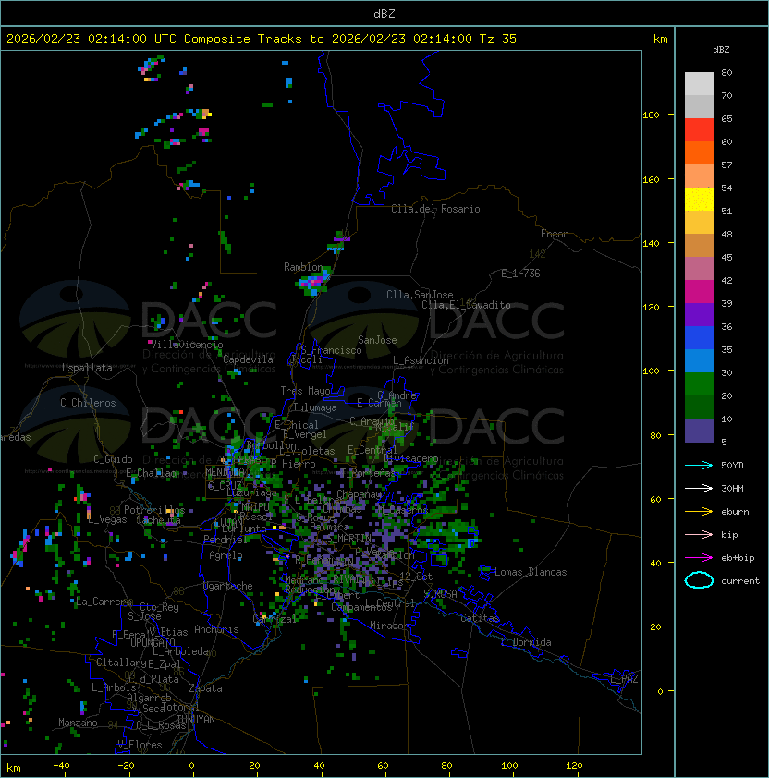The height and width of the screenshot is (778, 769).
Task: Click the Mirador map label
Action: point(390,626)
